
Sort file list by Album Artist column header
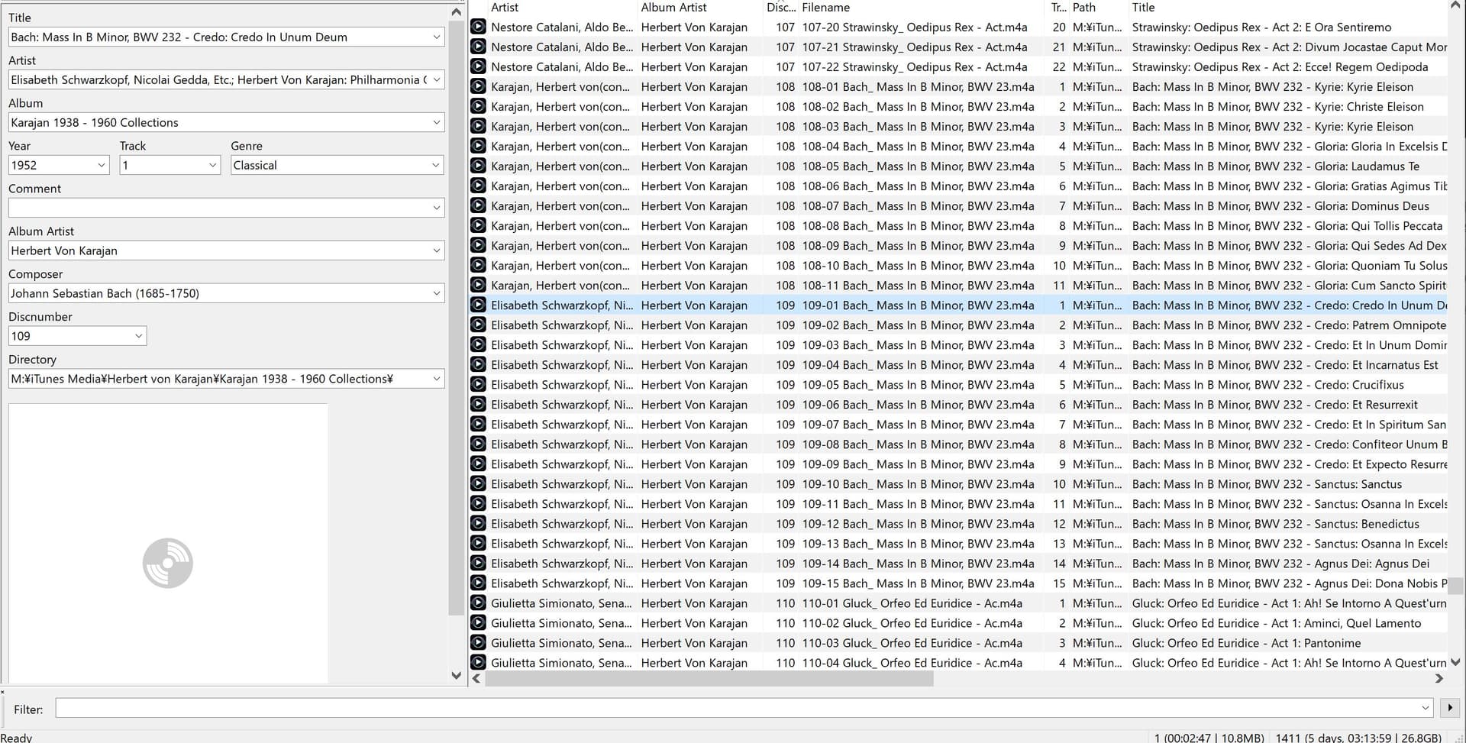(673, 8)
